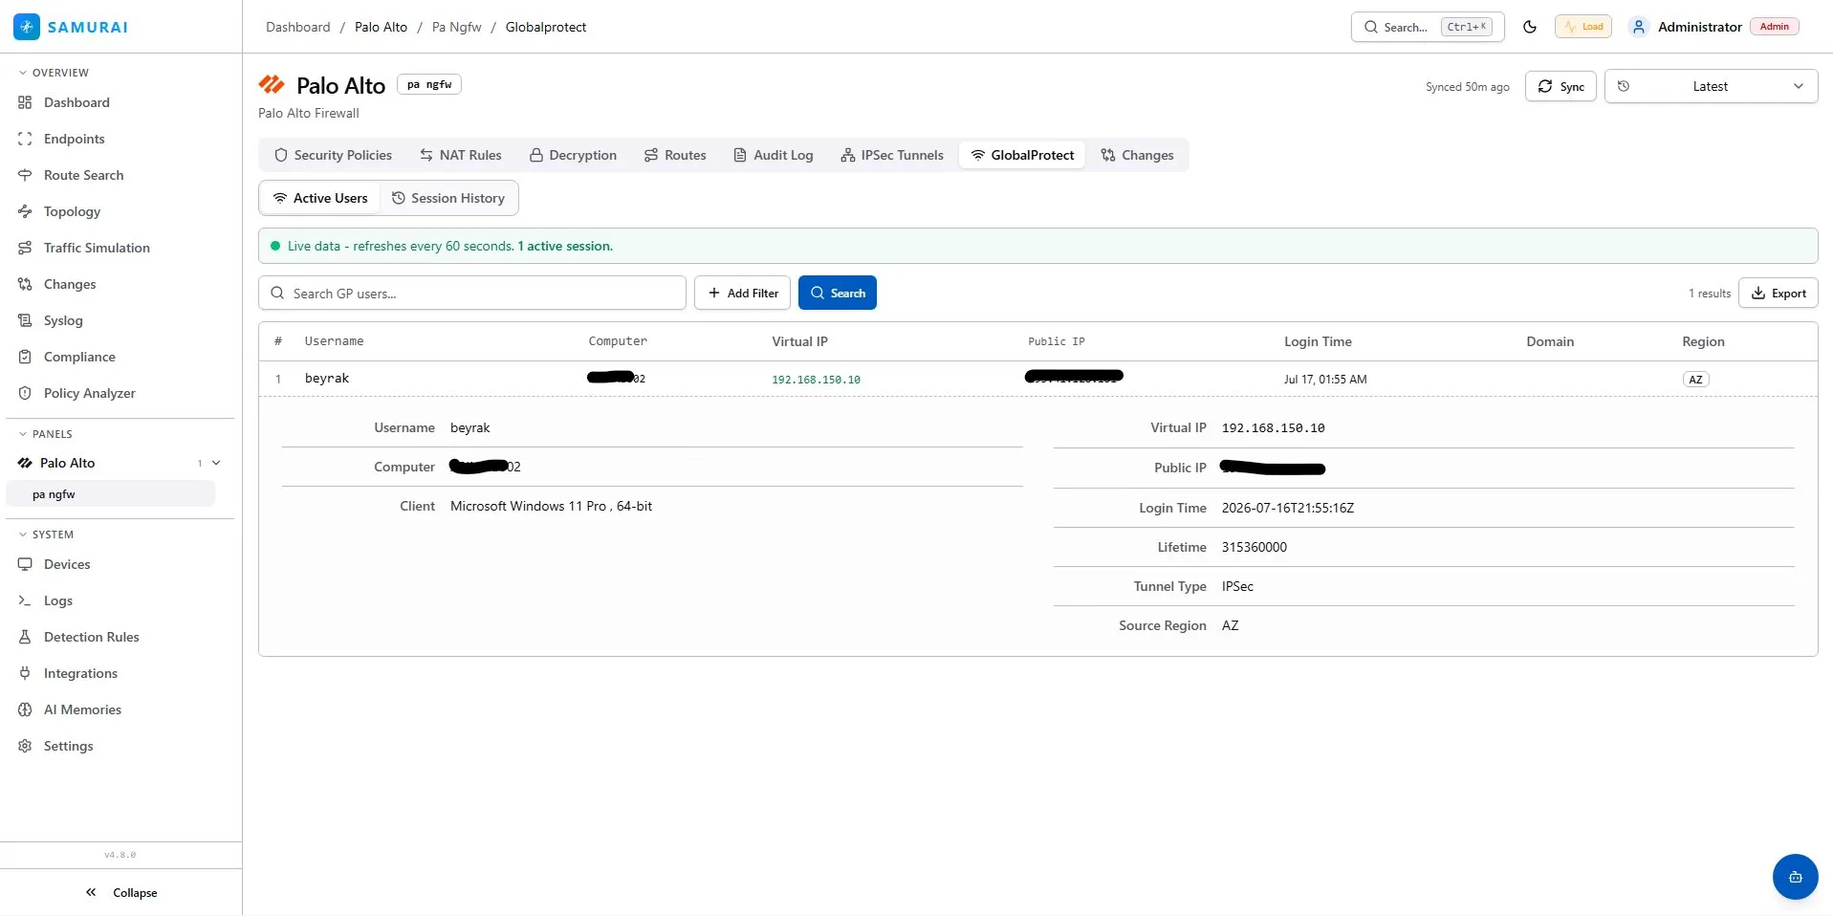1833x916 pixels.
Task: Collapse the beyrak session row details
Action: pos(1037,379)
